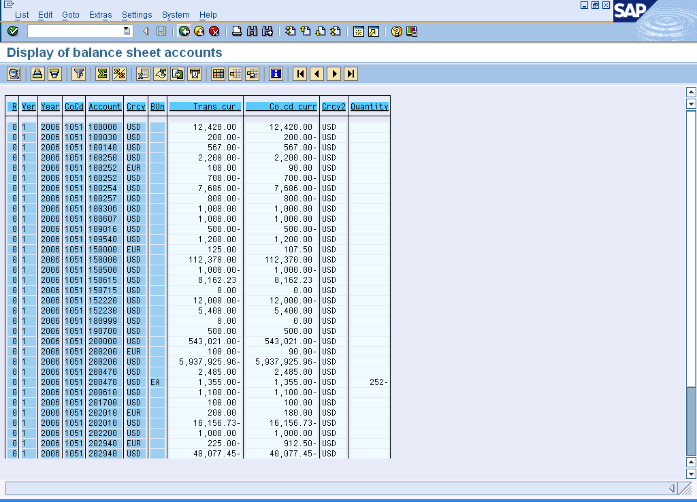
Task: Select the Crcy2 column header
Action: coord(334,107)
